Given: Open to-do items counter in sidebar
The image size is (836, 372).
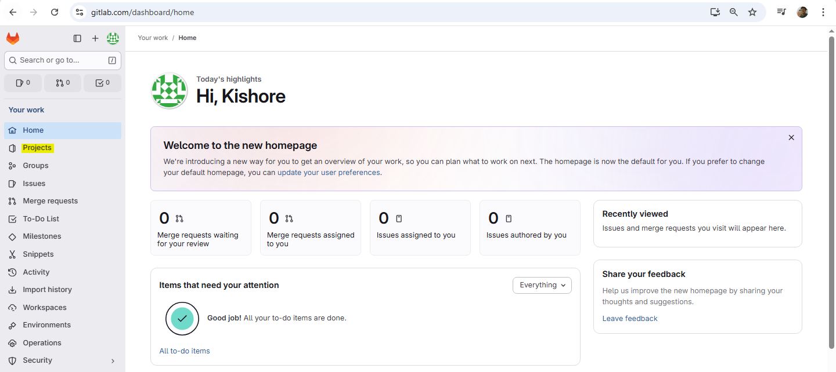Looking at the screenshot, I should click(102, 83).
